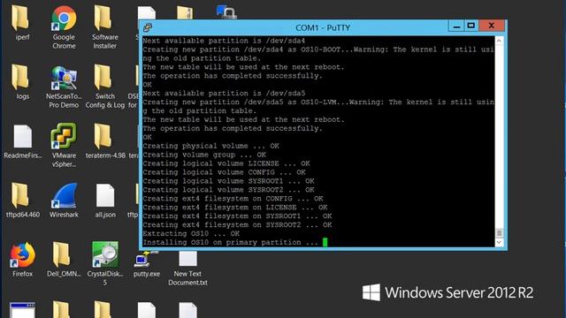
Task: Launch VMware vSphere client shortcut
Action: 64,145
